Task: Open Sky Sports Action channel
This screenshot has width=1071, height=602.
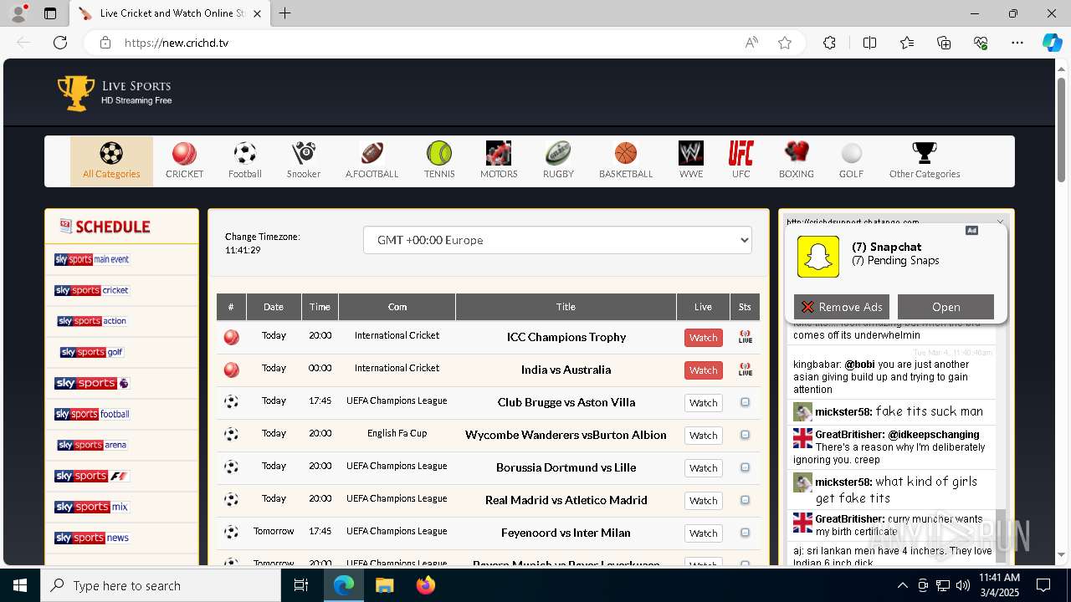Action: pos(92,321)
